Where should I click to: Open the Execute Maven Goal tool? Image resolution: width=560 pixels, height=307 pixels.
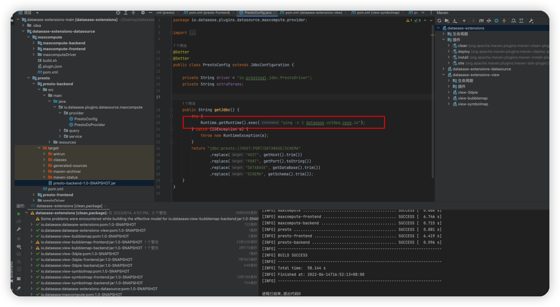pos(481,21)
